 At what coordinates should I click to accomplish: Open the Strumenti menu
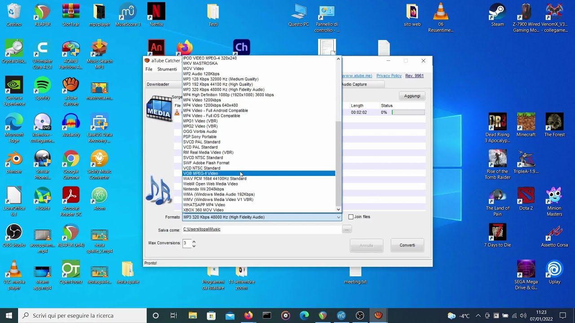pyautogui.click(x=167, y=69)
